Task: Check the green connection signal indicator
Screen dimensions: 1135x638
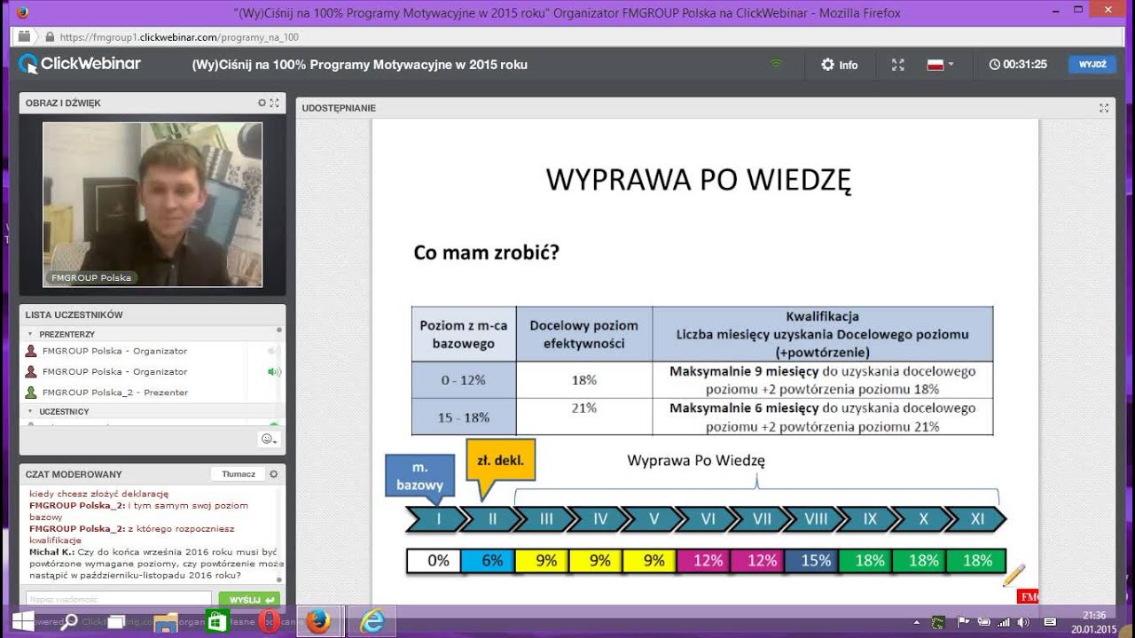Action: point(777,64)
